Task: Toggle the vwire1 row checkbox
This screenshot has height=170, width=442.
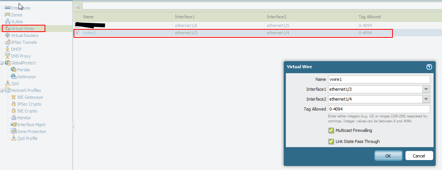Action: point(77,33)
